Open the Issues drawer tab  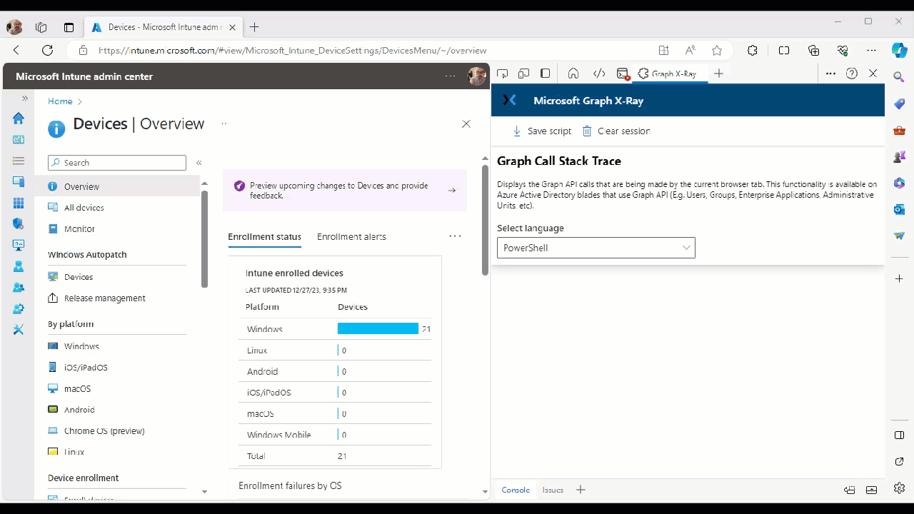[553, 490]
